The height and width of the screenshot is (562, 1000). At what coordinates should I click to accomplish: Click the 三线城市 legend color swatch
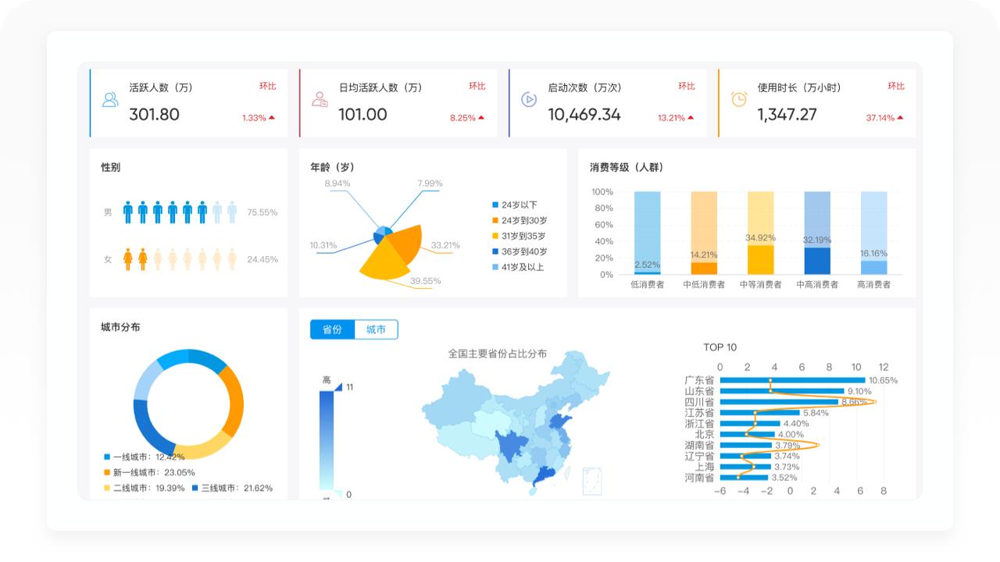(x=195, y=488)
